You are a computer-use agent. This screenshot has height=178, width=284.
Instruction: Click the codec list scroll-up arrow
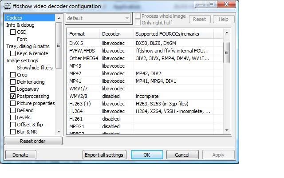227,32
